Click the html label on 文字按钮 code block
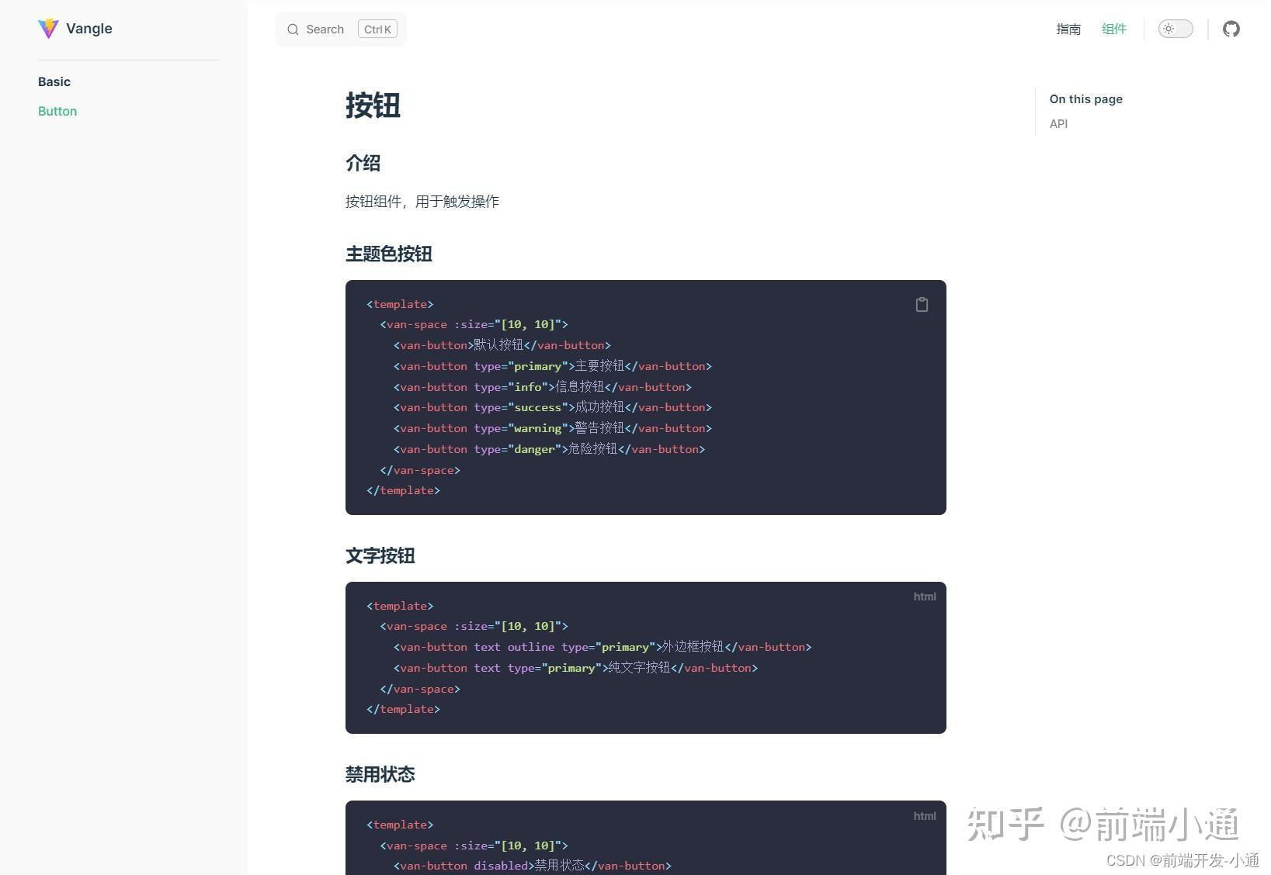1271x875 pixels. tap(925, 597)
